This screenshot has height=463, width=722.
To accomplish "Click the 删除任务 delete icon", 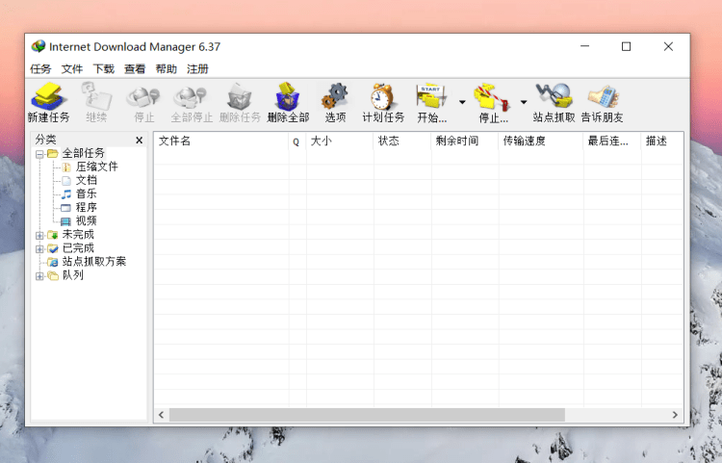I will [240, 96].
